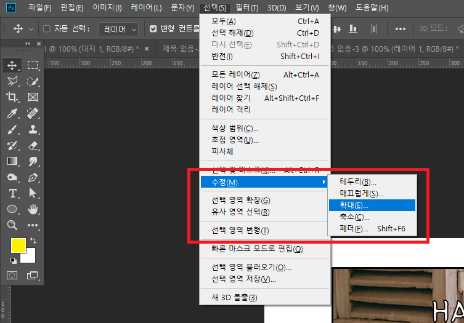
Task: Choose the Gradient tool
Action: pos(12,161)
